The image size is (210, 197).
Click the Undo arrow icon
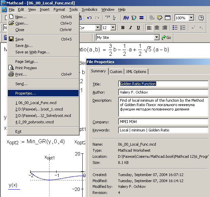(x=89, y=18)
